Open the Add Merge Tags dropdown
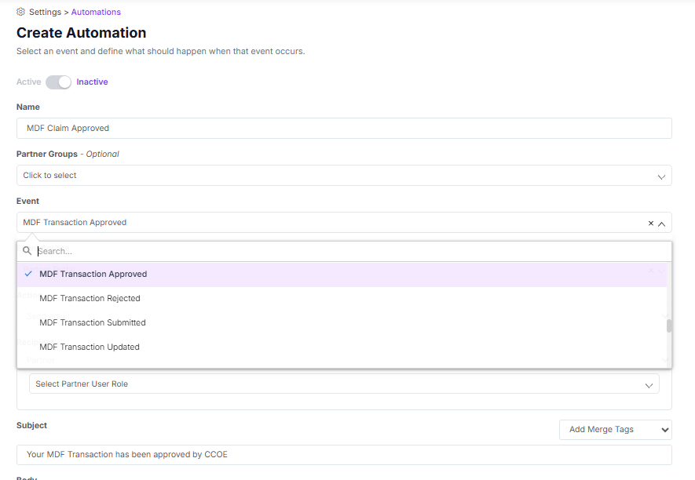 (615, 430)
